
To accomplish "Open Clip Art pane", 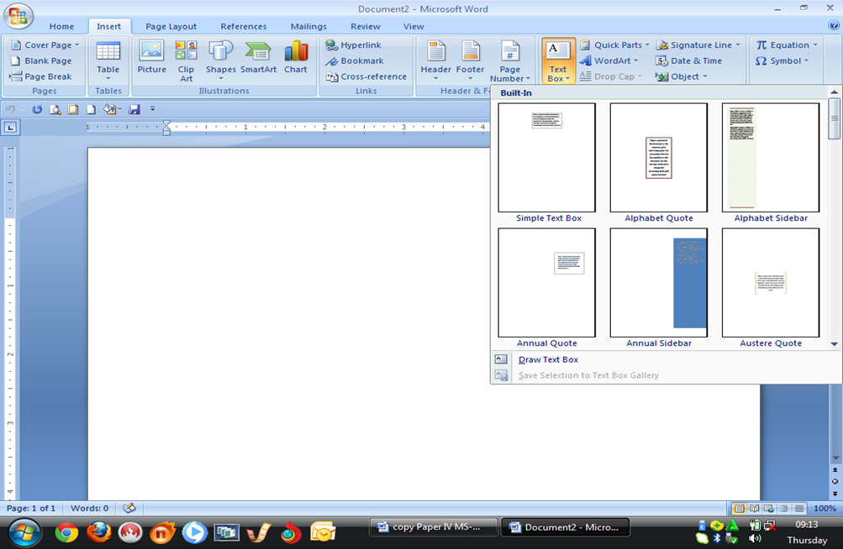I will [186, 61].
